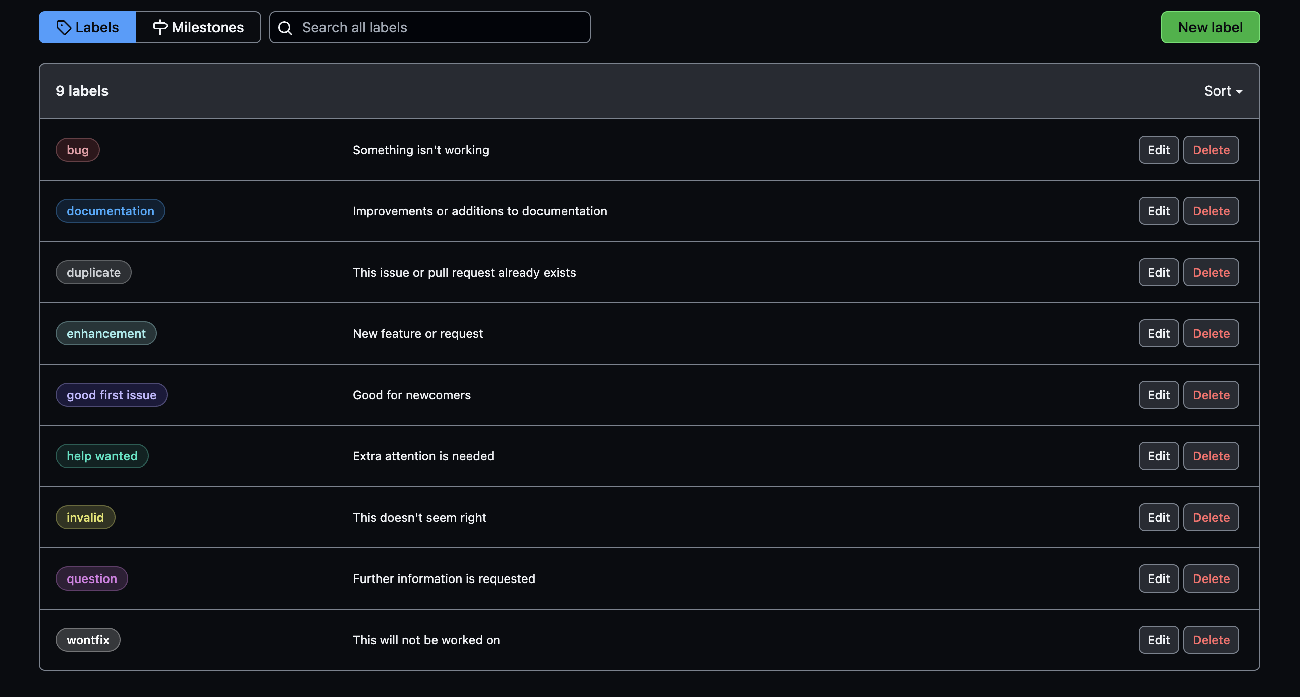1300x697 pixels.
Task: Edit the bug label
Action: (1158, 150)
